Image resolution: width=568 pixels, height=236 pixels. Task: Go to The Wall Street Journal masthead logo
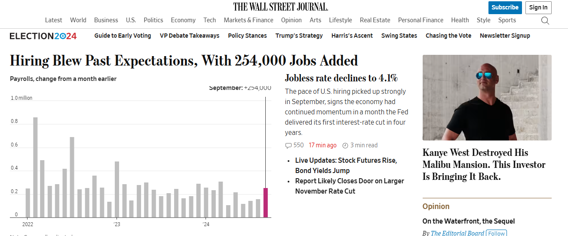click(281, 6)
